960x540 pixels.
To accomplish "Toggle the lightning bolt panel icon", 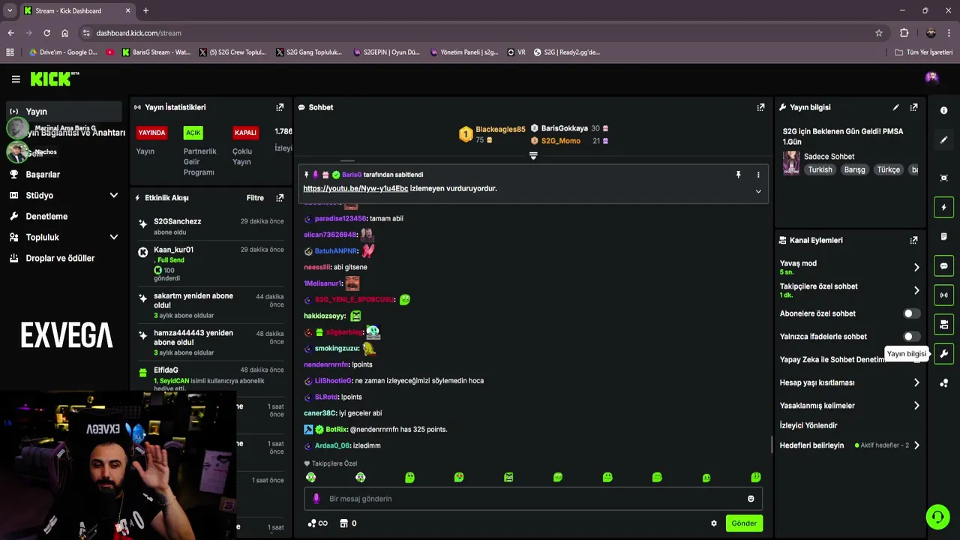I will click(943, 207).
